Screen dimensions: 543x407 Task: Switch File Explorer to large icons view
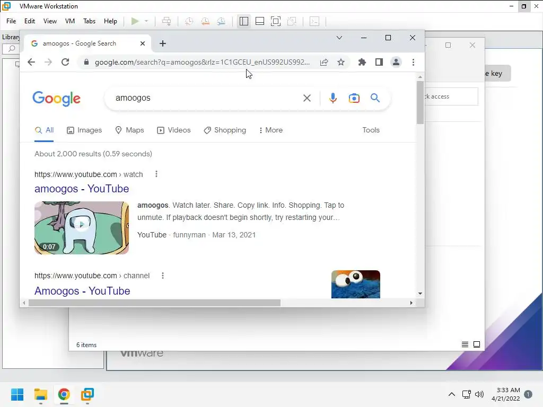[477, 344]
